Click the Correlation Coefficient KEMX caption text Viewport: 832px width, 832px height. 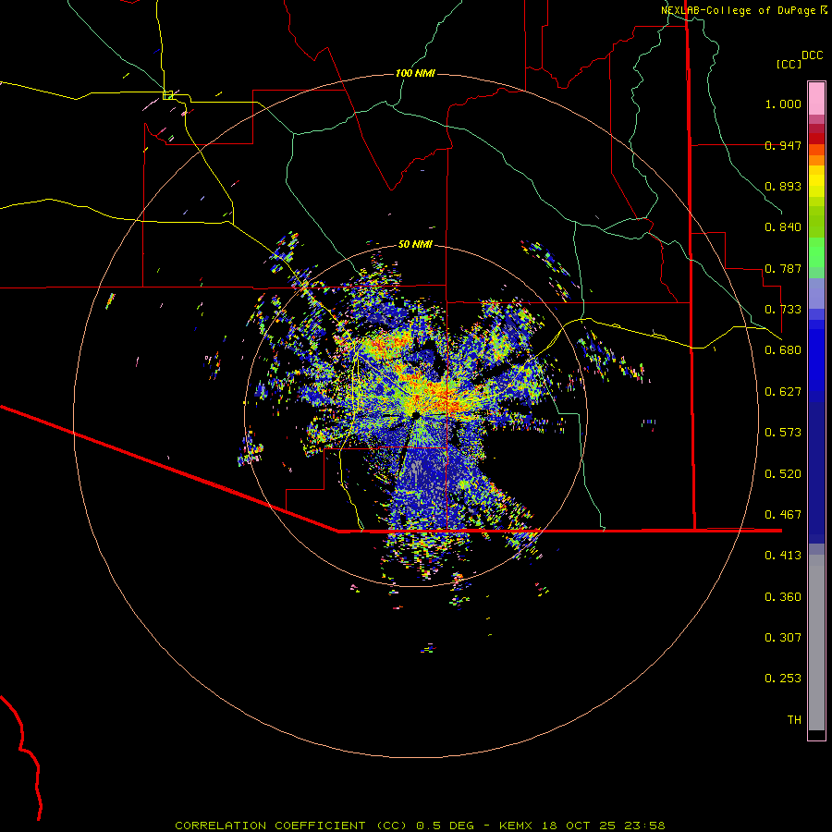pos(420,826)
